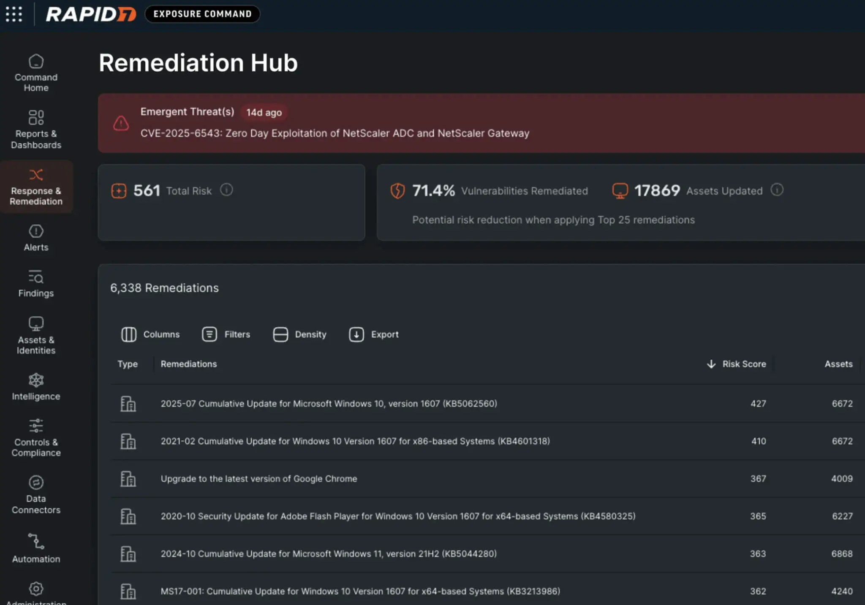865x605 pixels.
Task: Show the Assets Updated info icon
Action: (777, 190)
